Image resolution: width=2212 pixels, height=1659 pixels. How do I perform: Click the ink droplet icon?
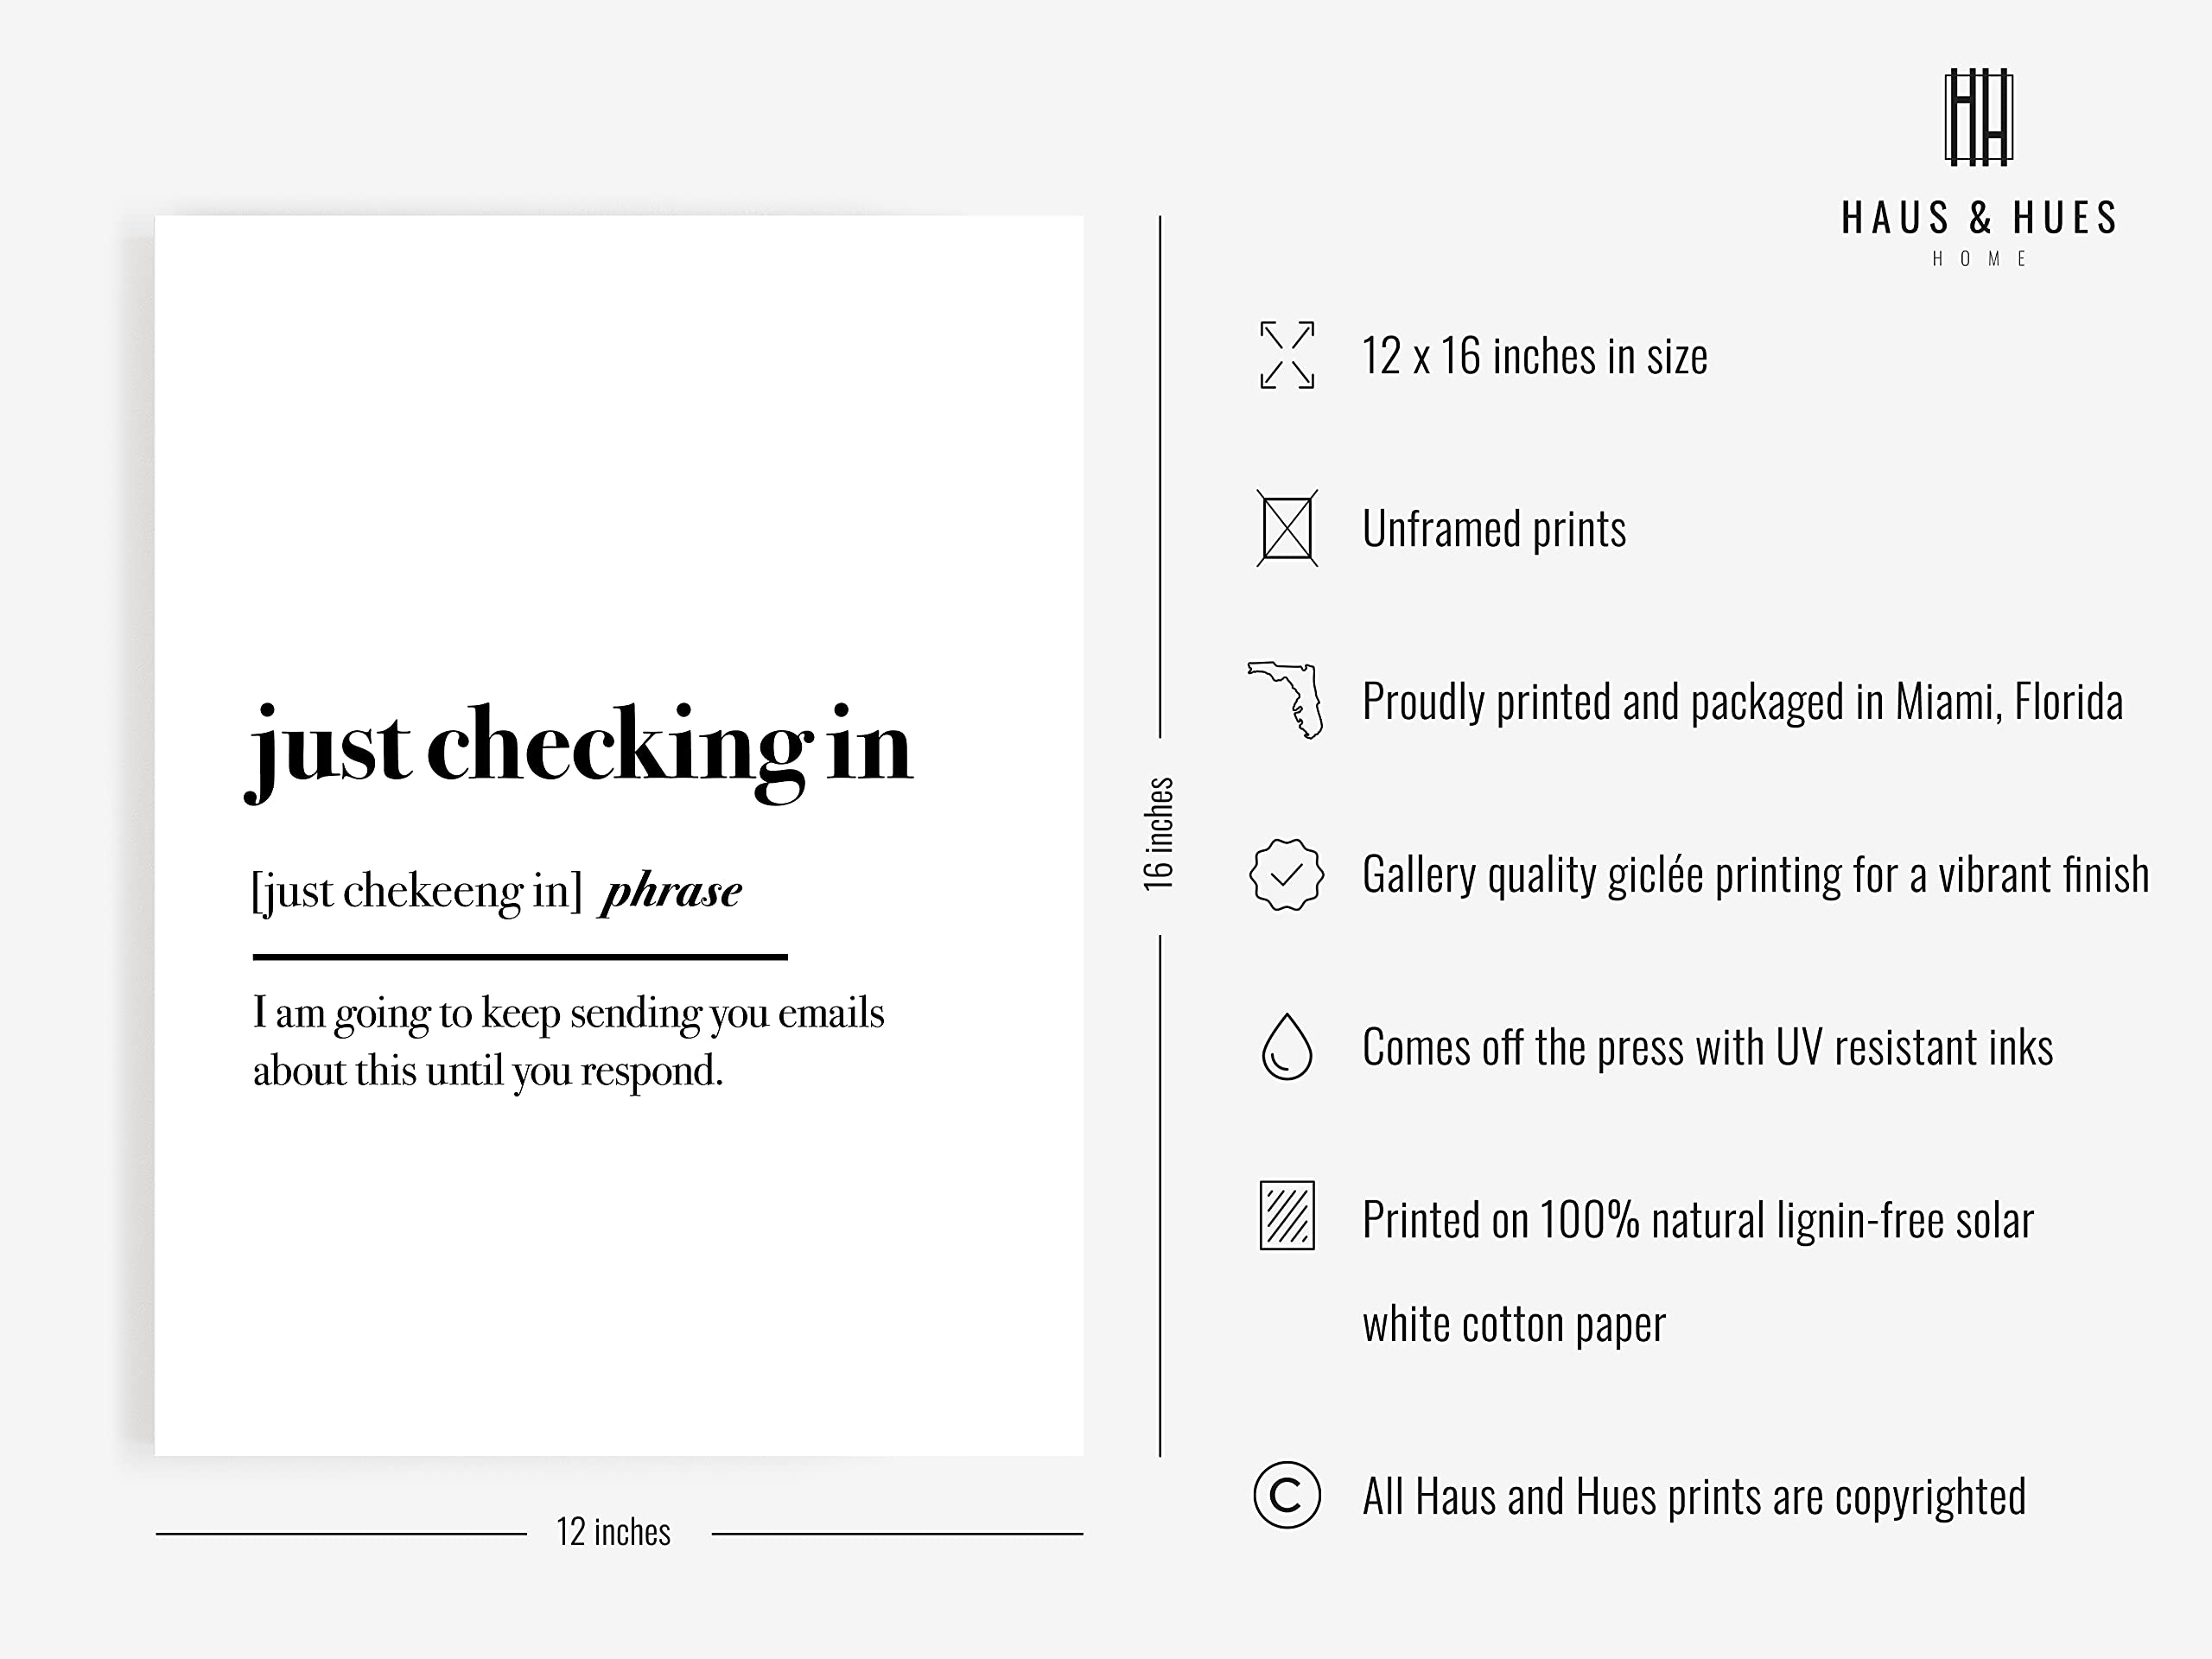(1286, 1047)
